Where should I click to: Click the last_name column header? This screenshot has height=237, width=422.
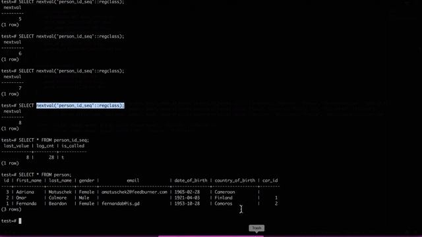(60, 180)
